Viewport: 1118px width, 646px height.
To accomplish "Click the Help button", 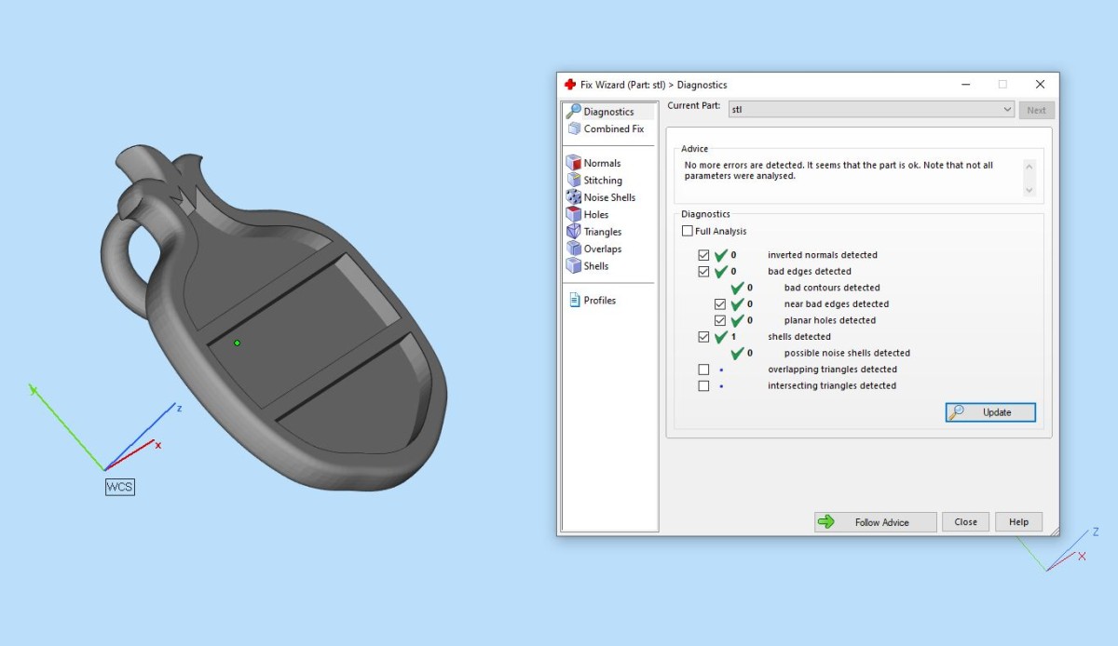I will [1018, 522].
